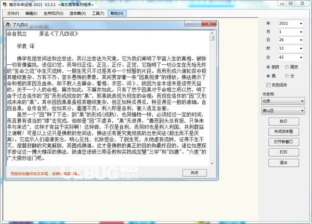Click the 出生地 label

(268, 94)
